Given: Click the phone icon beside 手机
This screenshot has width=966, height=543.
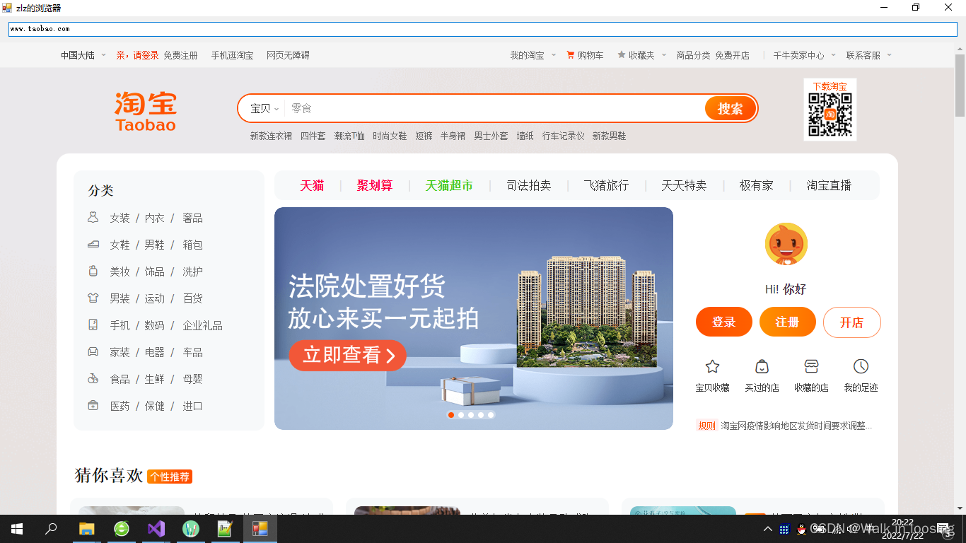Looking at the screenshot, I should 93,325.
